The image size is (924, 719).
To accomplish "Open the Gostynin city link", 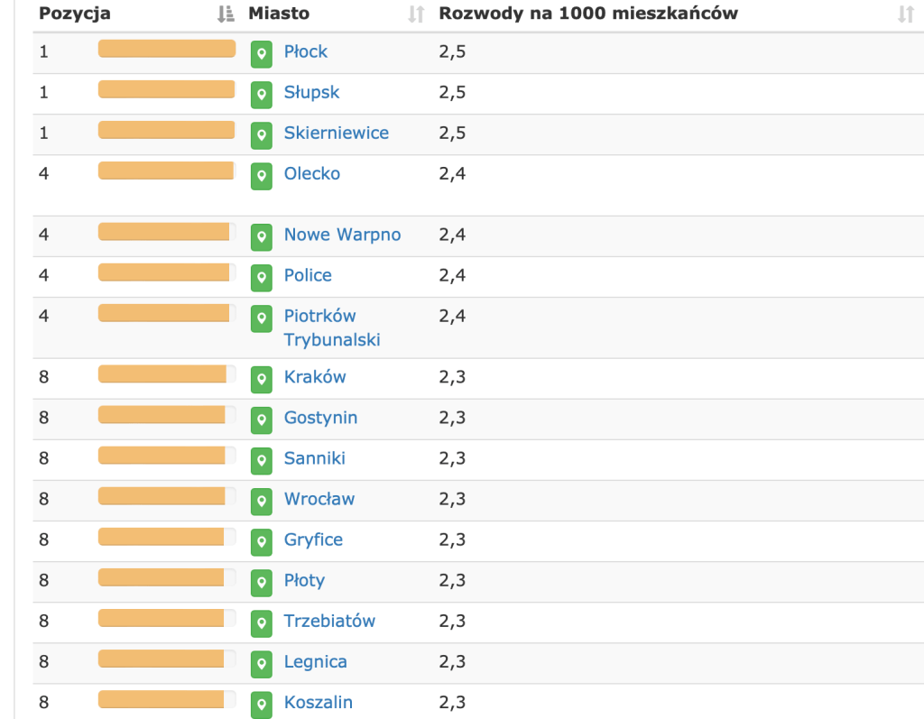I will click(x=320, y=418).
